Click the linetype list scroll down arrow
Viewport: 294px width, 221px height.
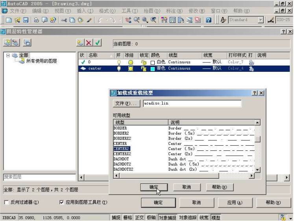(257, 170)
